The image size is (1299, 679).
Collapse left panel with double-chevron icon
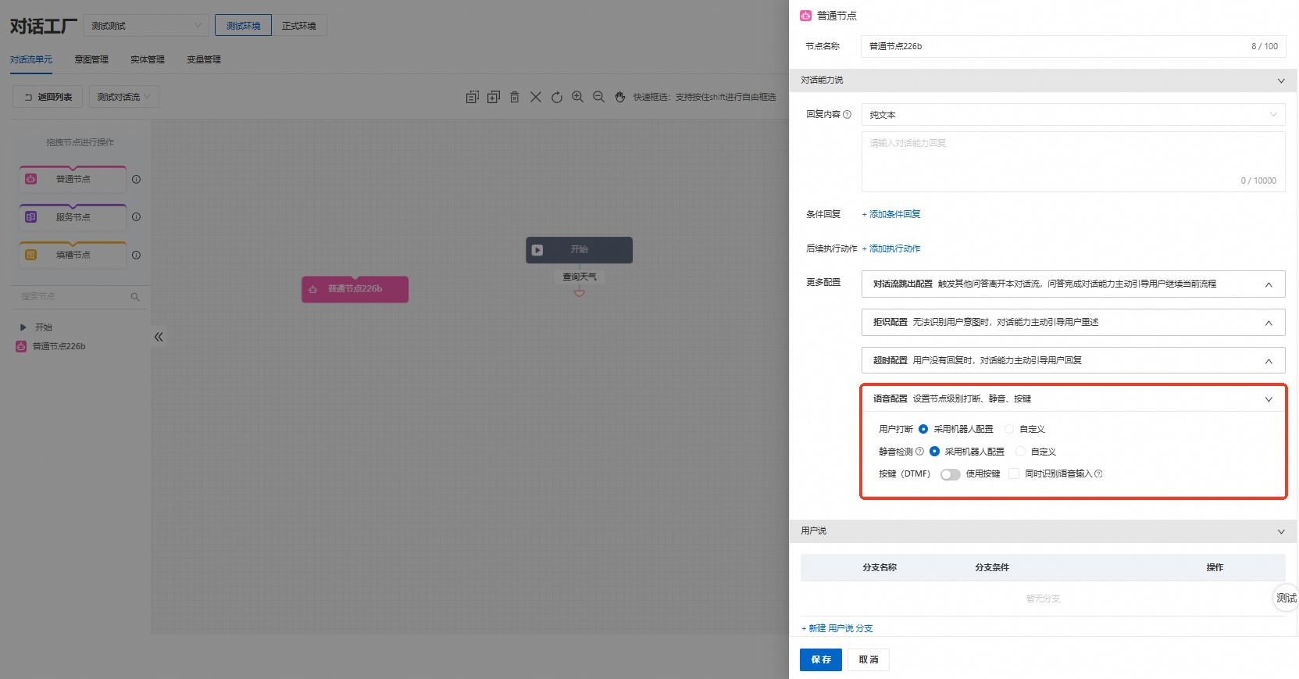point(159,337)
